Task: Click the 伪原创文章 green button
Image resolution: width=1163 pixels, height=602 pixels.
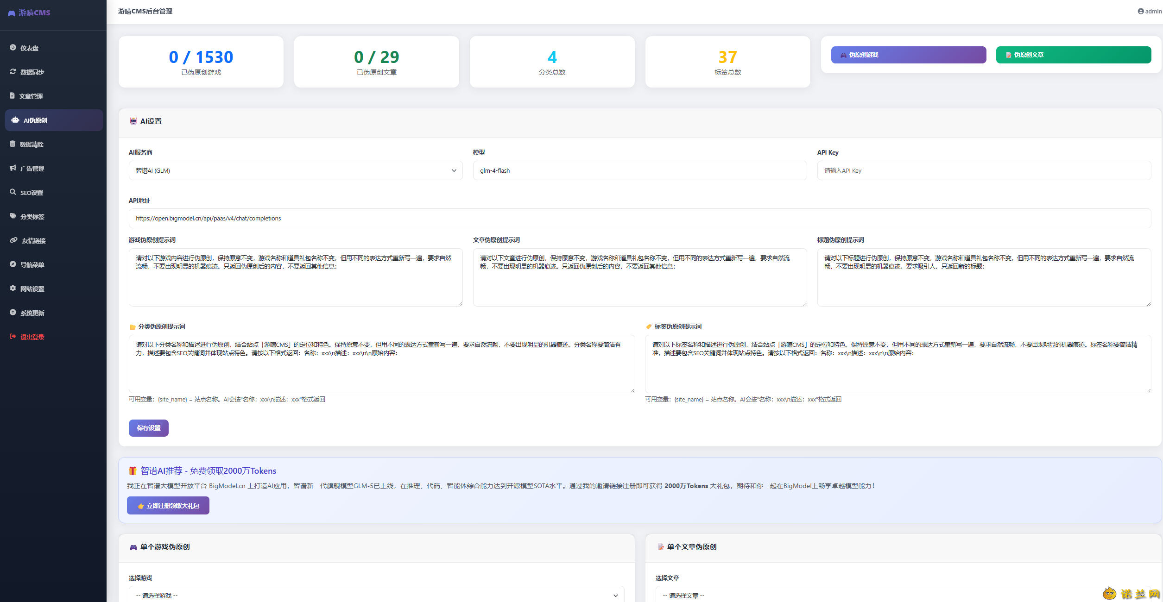Action: click(1074, 55)
